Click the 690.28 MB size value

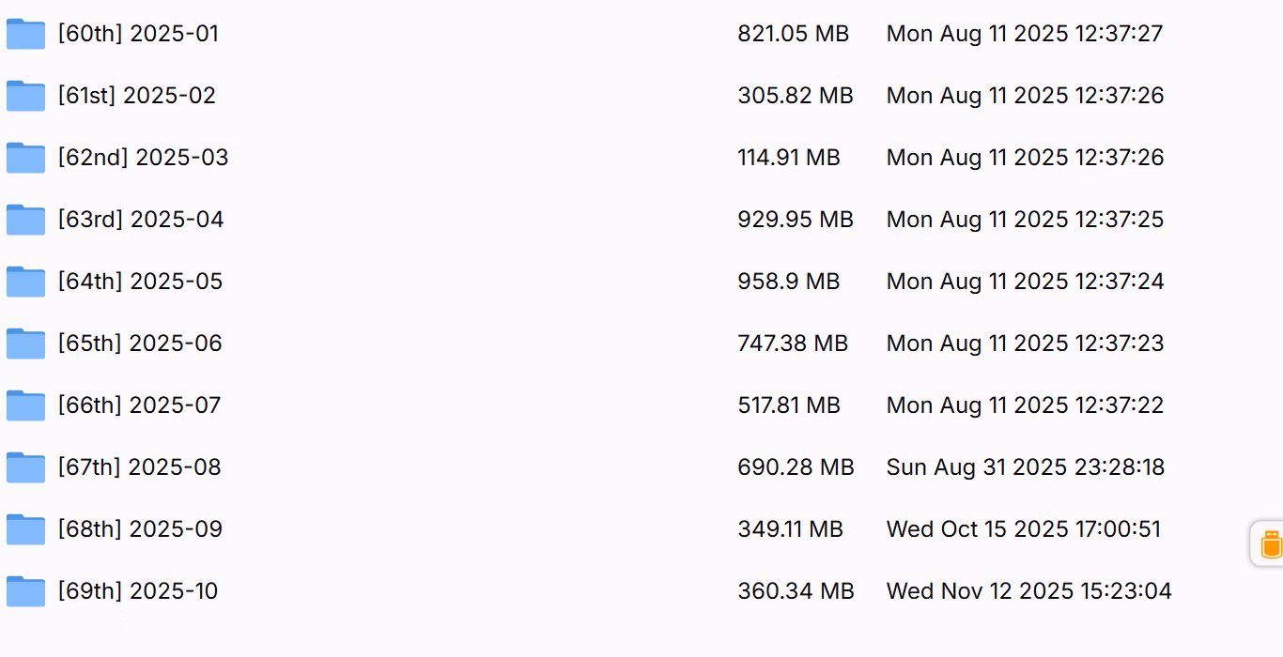(796, 467)
